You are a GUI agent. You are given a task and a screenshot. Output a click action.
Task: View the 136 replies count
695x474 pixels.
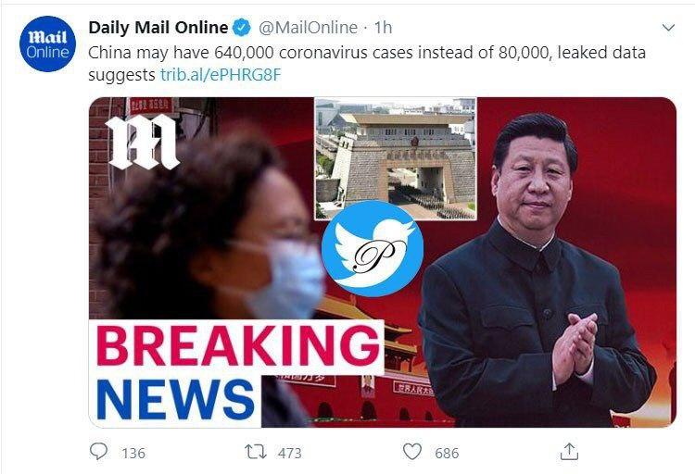[x=133, y=454]
